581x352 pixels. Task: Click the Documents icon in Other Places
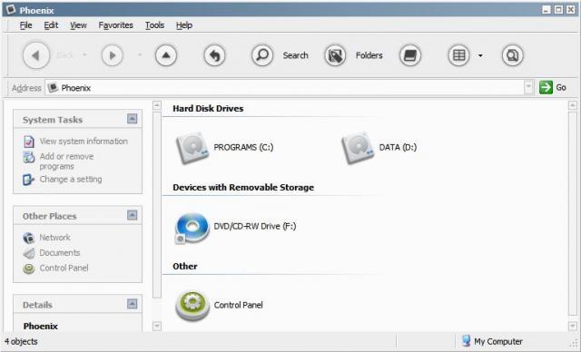point(28,253)
